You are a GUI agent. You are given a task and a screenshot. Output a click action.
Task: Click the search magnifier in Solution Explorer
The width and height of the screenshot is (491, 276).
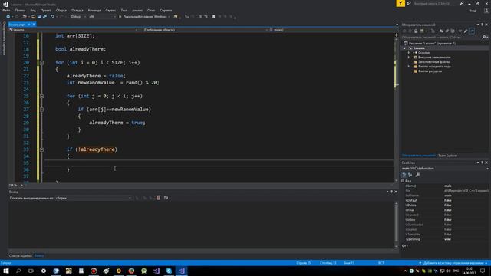[483, 38]
